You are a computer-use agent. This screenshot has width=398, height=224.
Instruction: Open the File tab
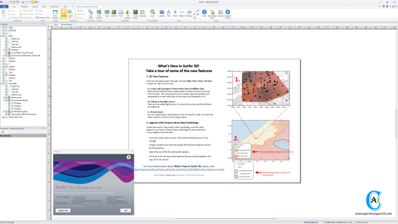click(4, 7)
